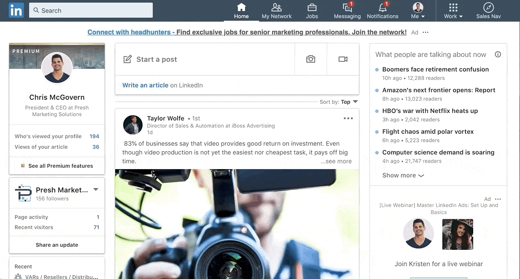The width and height of the screenshot is (520, 279).
Task: Read Boomers face retirement confusion
Action: pos(435,69)
